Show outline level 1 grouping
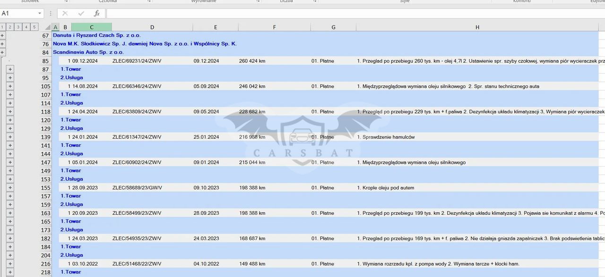The image size is (605, 277). (3, 27)
